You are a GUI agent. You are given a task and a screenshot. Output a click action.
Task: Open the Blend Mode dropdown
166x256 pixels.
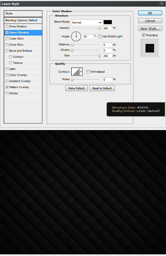87,22
